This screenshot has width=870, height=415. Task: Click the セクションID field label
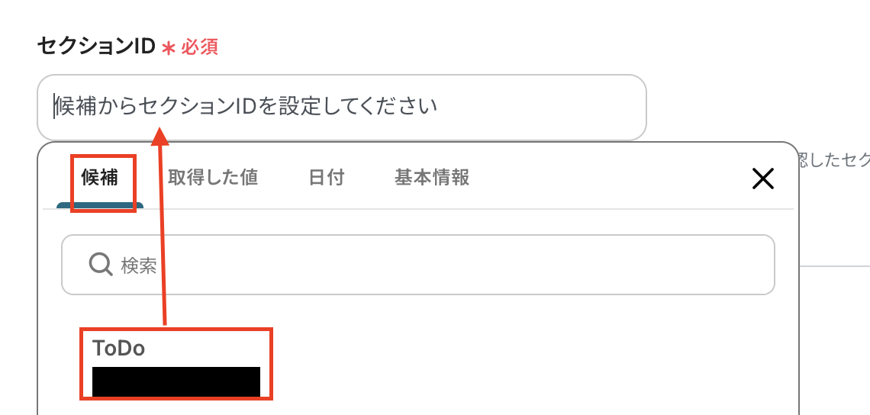95,47
